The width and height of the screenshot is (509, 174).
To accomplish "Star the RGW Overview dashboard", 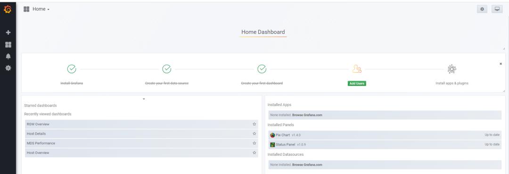I will (x=254, y=124).
